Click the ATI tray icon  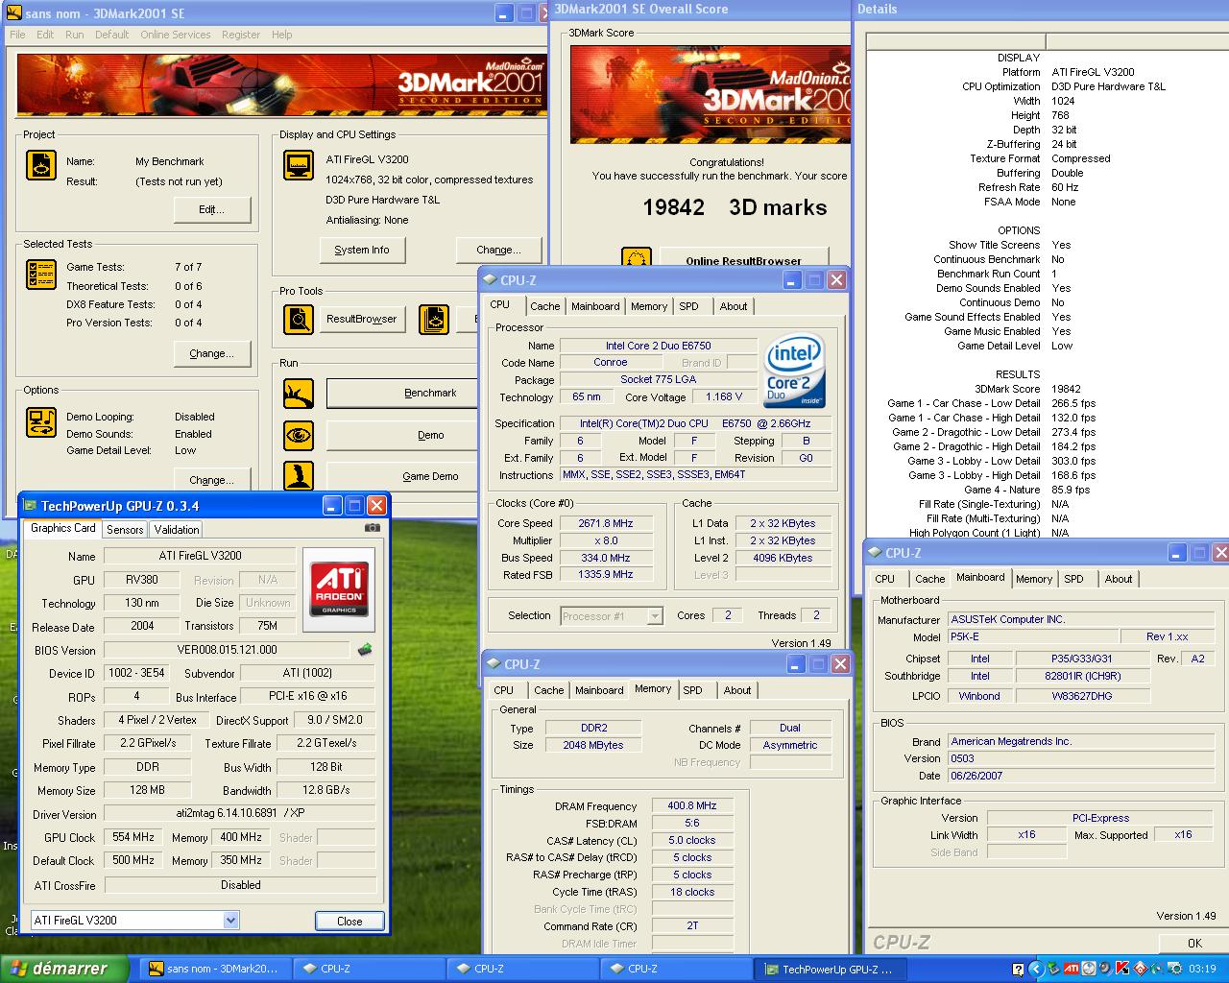click(1071, 969)
